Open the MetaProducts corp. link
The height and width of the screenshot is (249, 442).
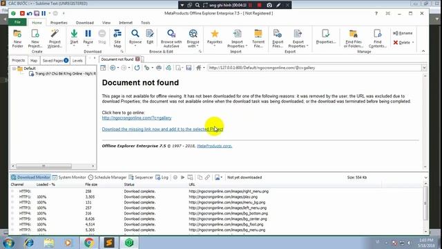point(215,146)
